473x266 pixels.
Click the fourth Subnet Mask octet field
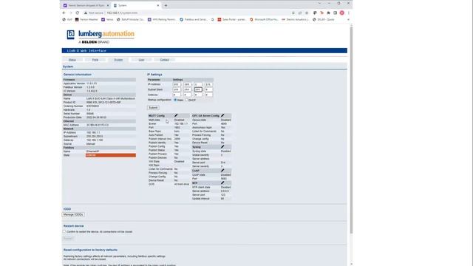coord(208,89)
